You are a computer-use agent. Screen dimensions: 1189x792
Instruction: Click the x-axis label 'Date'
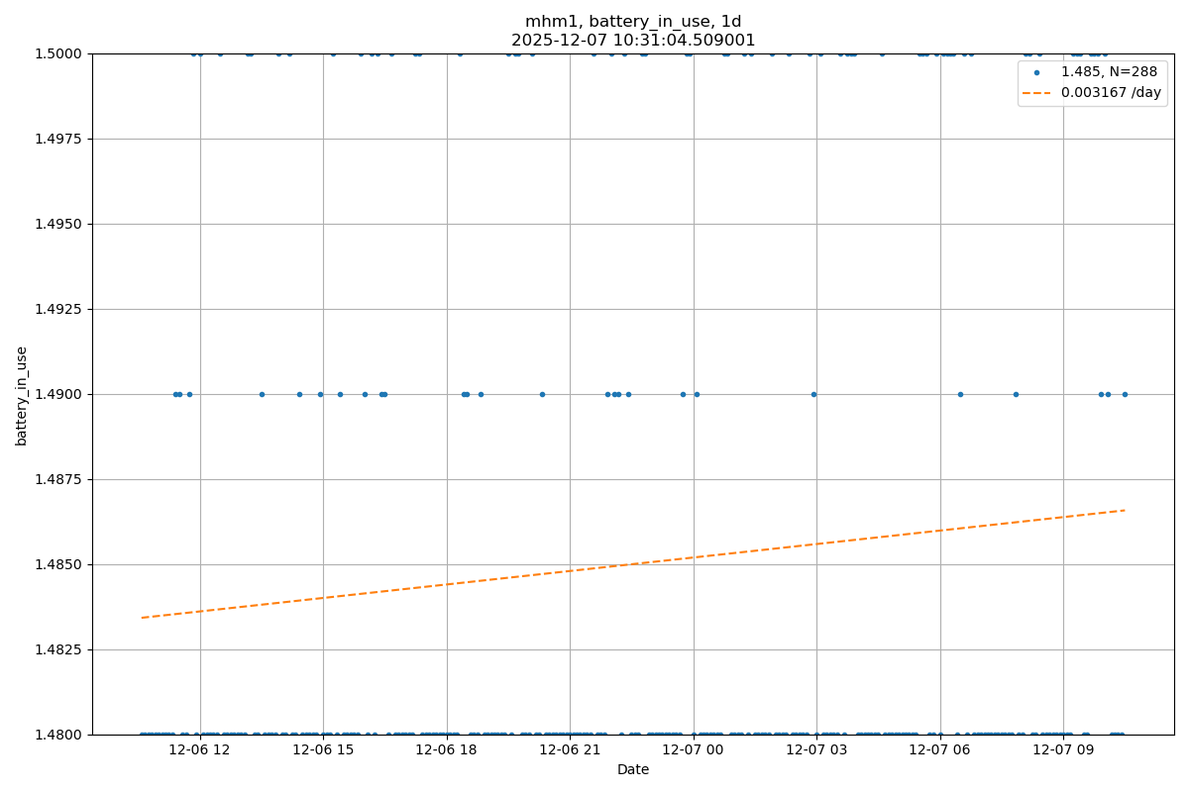(633, 770)
